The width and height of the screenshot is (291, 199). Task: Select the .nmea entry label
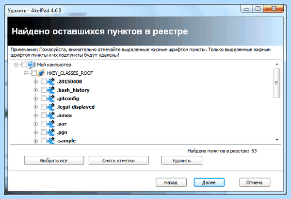(64, 116)
